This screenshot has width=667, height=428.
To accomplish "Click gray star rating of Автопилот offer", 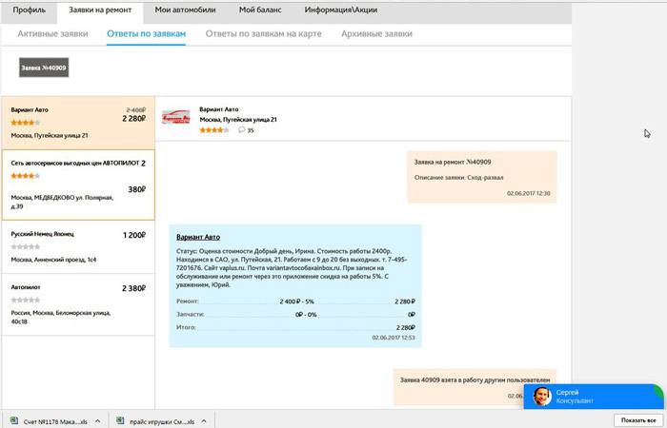I will (x=25, y=300).
